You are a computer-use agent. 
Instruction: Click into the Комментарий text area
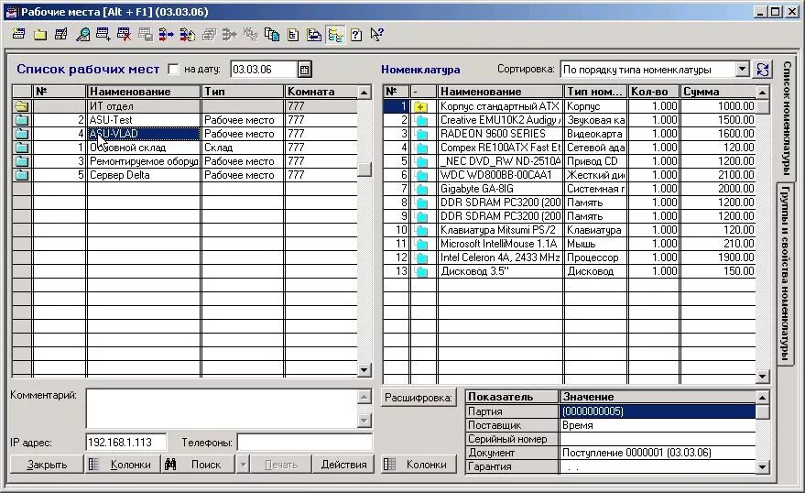click(222, 409)
